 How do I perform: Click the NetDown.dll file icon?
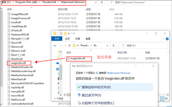tap(9, 100)
